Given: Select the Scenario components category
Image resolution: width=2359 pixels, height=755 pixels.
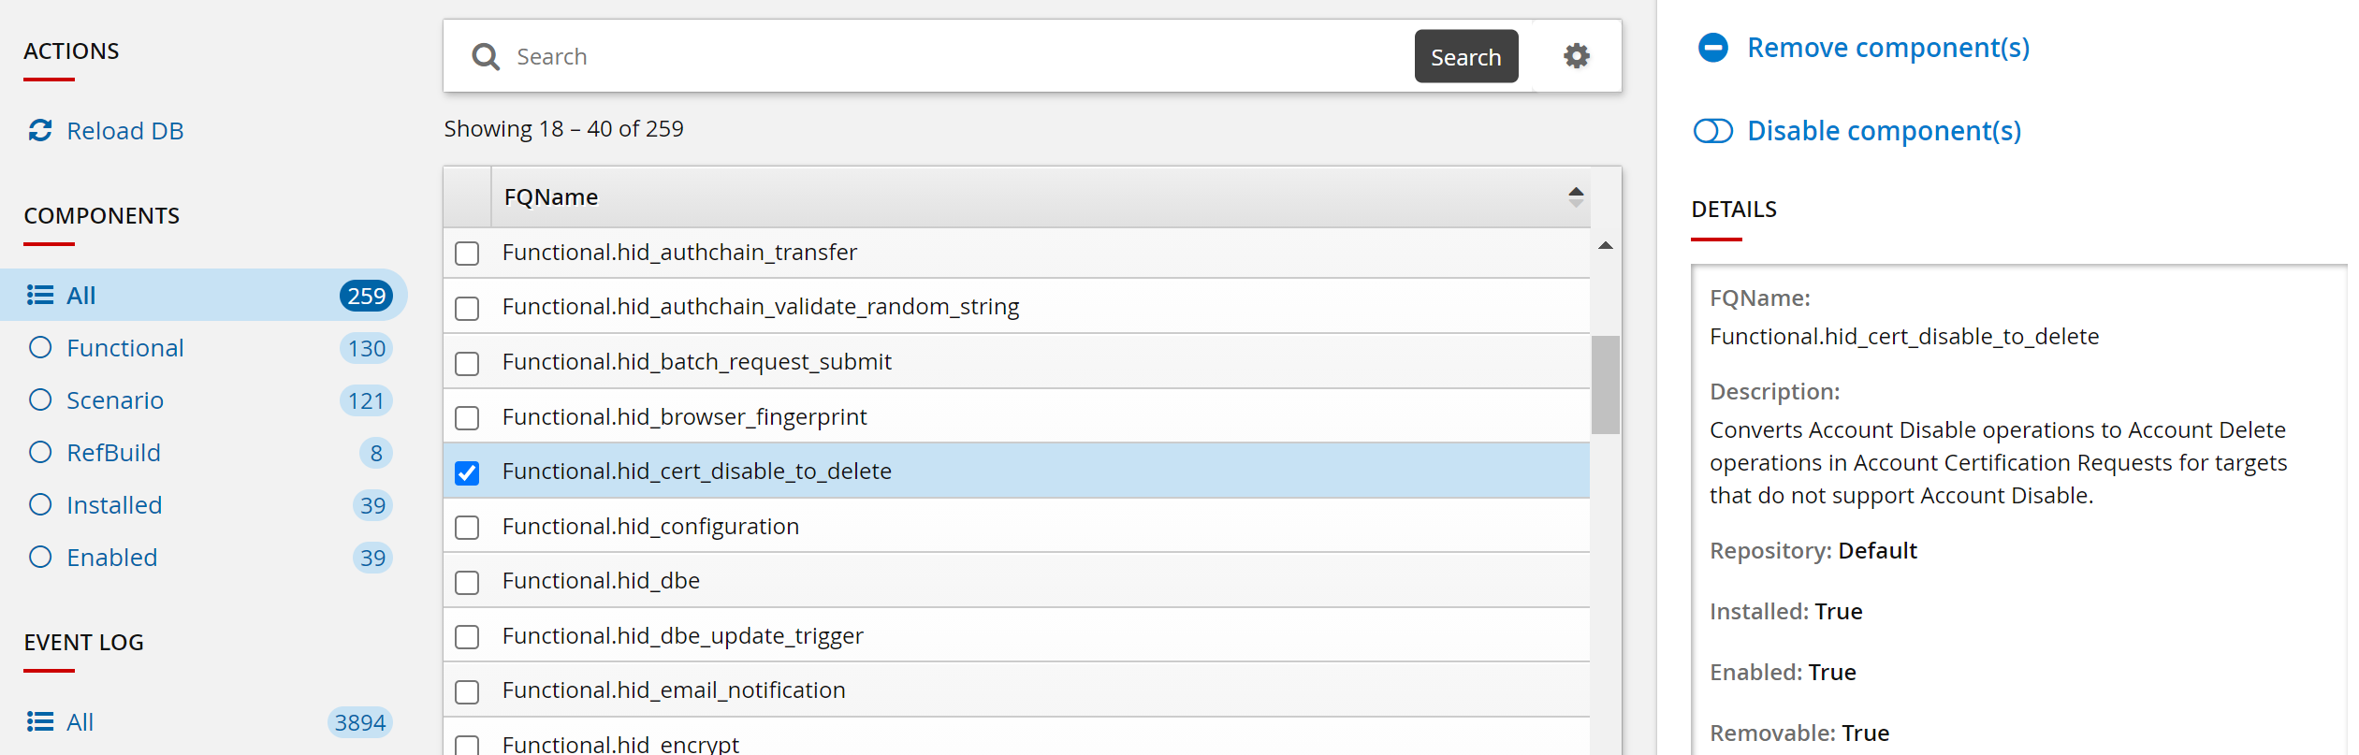Looking at the screenshot, I should [x=40, y=400].
